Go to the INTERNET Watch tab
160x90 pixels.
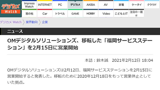(45, 4)
